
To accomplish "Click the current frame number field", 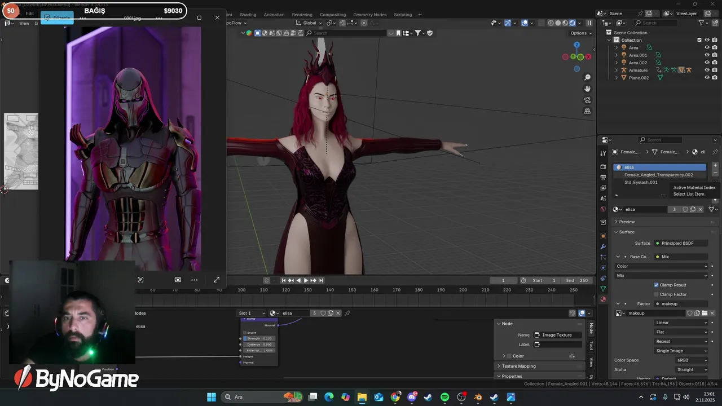I will click(x=503, y=280).
